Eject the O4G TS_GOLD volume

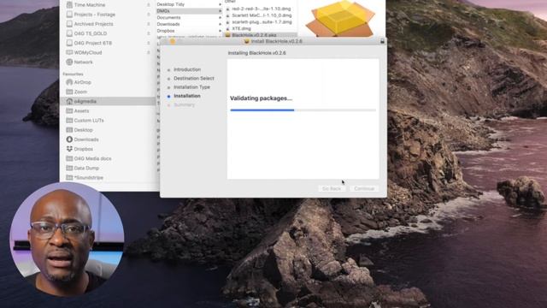tap(149, 33)
